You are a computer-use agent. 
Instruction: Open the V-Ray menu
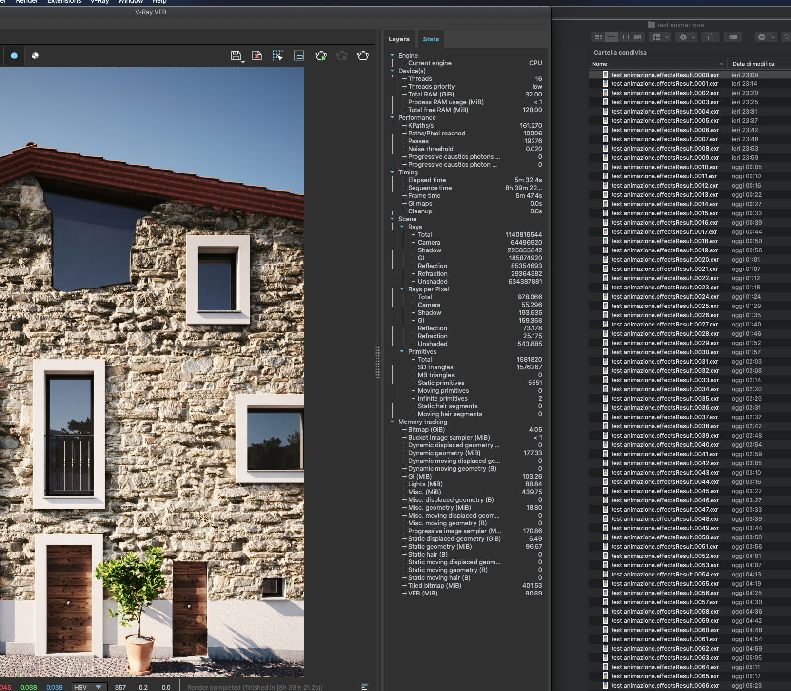(99, 2)
